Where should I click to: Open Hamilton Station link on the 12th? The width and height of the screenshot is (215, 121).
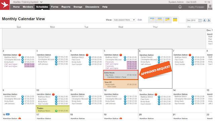(x=111, y=94)
